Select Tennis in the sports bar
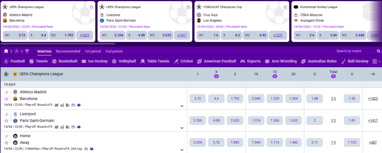 [x=38, y=61]
